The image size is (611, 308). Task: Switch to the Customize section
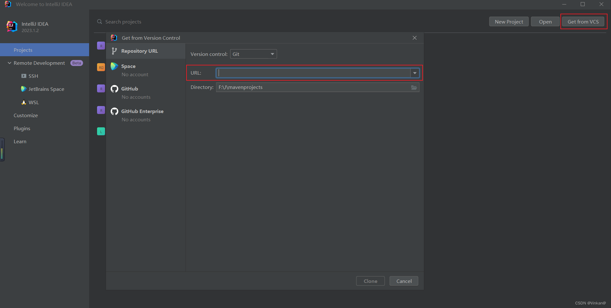point(26,115)
